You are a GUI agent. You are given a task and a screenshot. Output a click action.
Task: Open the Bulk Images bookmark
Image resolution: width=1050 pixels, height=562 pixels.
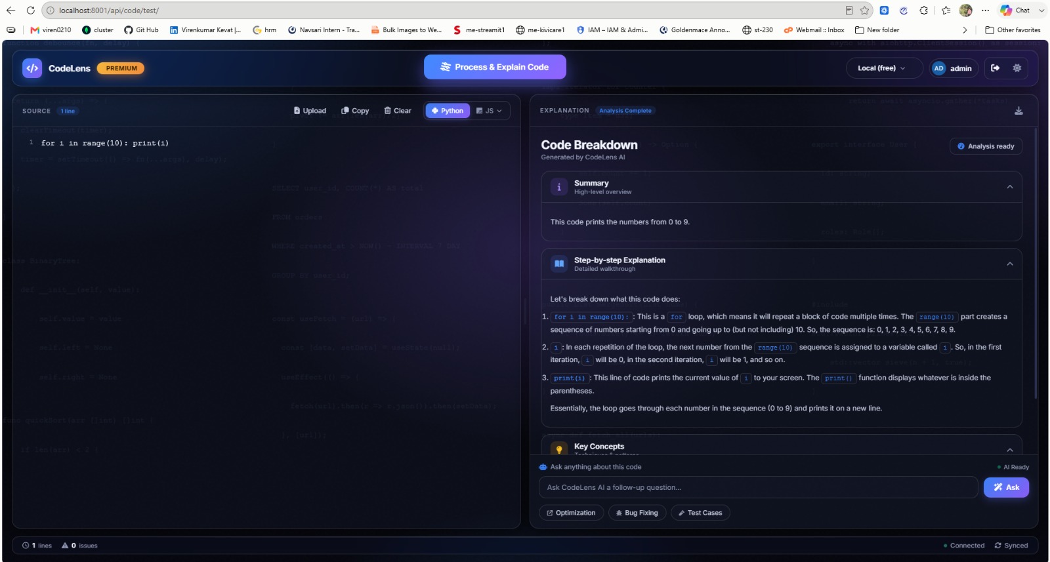coord(406,30)
